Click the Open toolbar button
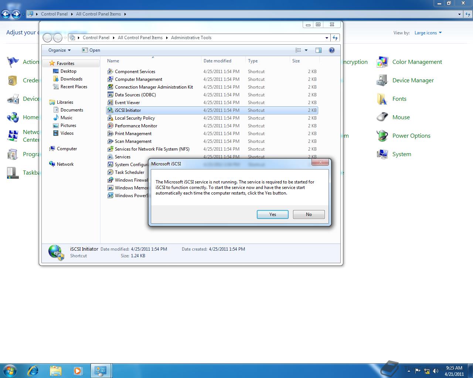 coord(91,50)
